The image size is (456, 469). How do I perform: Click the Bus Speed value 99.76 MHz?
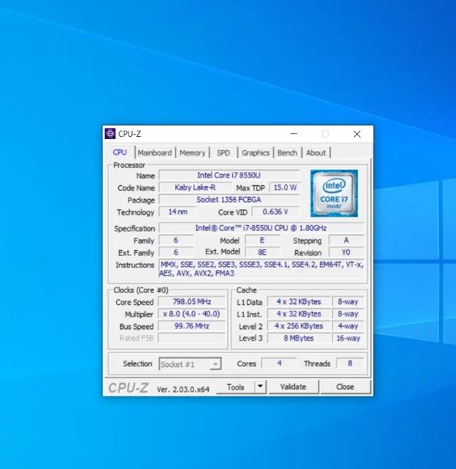click(192, 326)
